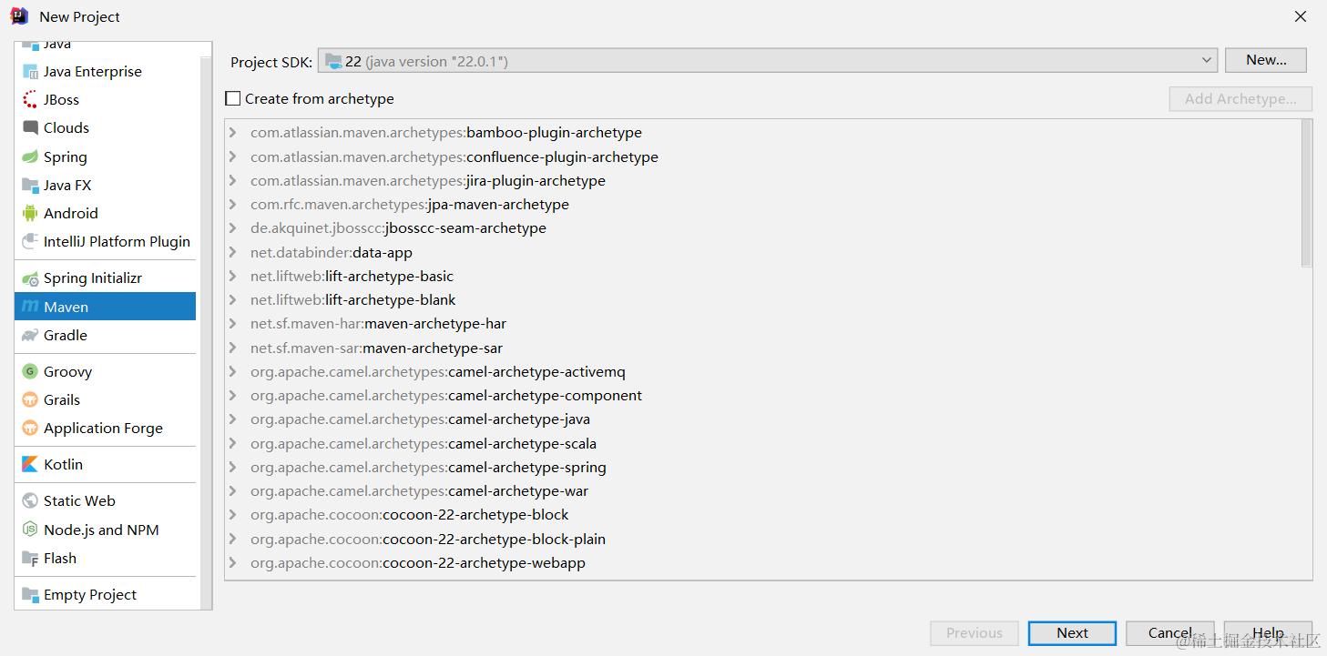Screen dimensions: 1327x656
Task: Click the Groovy icon
Action: point(30,372)
